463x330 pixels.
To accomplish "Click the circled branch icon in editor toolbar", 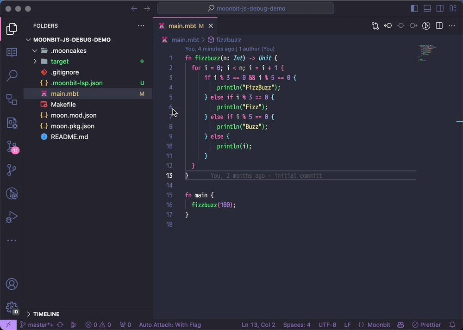I will (426, 26).
